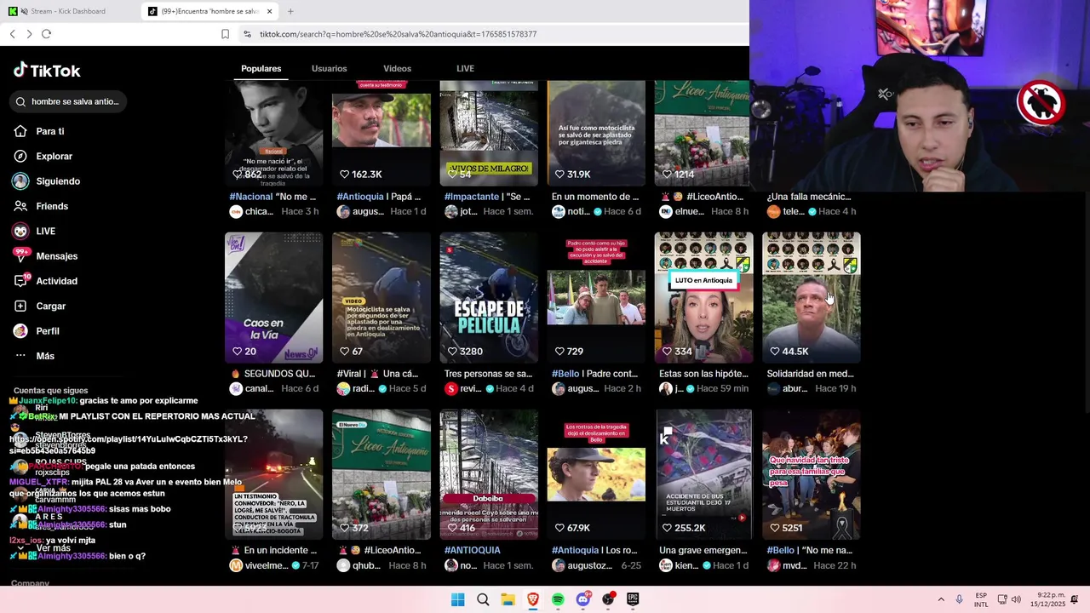Switch to the LIVE results tab
This screenshot has width=1090, height=613.
point(465,68)
